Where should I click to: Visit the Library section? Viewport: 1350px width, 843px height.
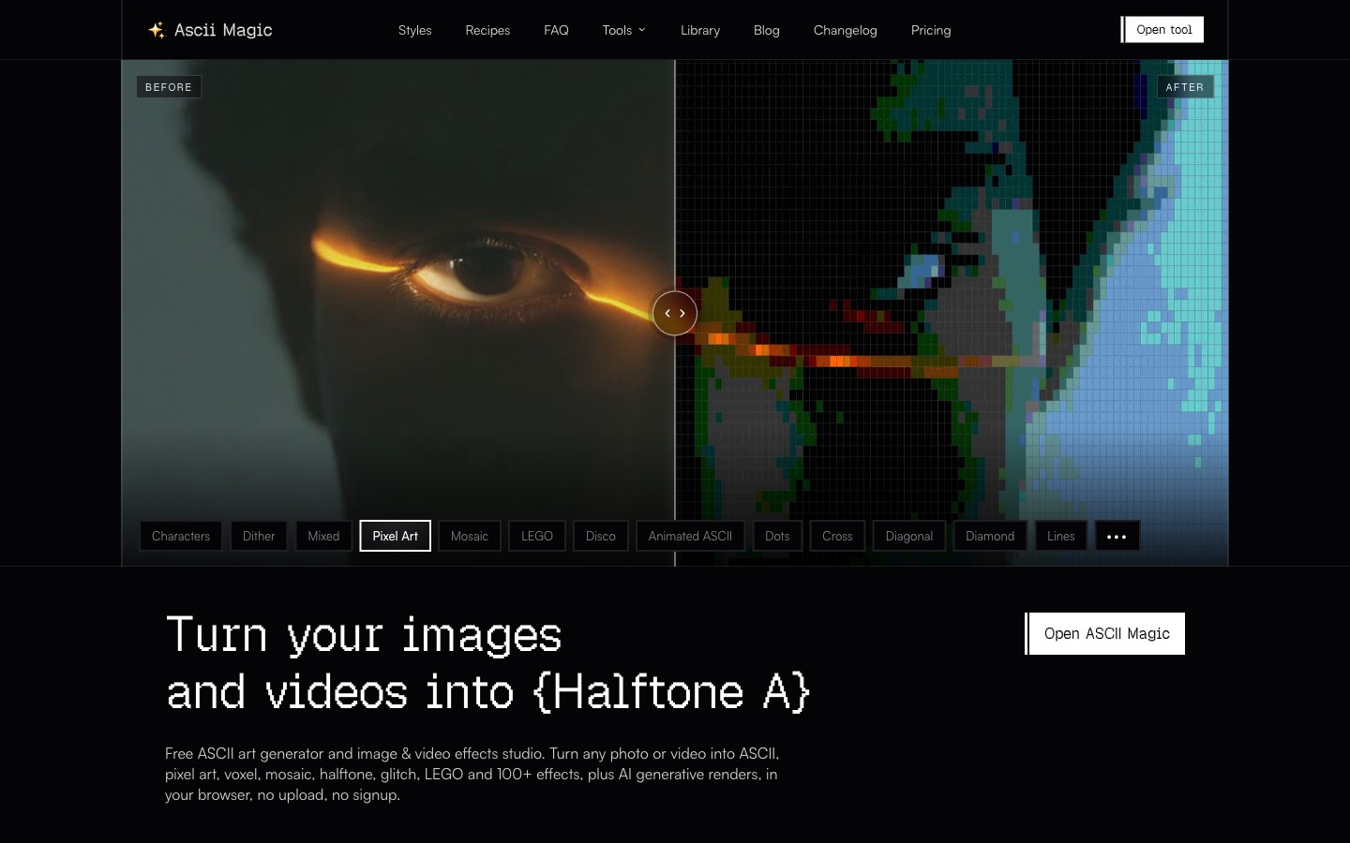(700, 30)
